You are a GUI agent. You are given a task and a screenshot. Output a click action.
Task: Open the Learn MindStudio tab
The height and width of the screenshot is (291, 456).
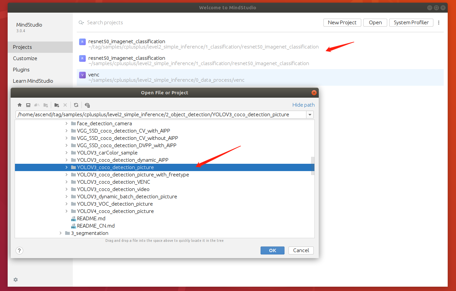(40, 81)
